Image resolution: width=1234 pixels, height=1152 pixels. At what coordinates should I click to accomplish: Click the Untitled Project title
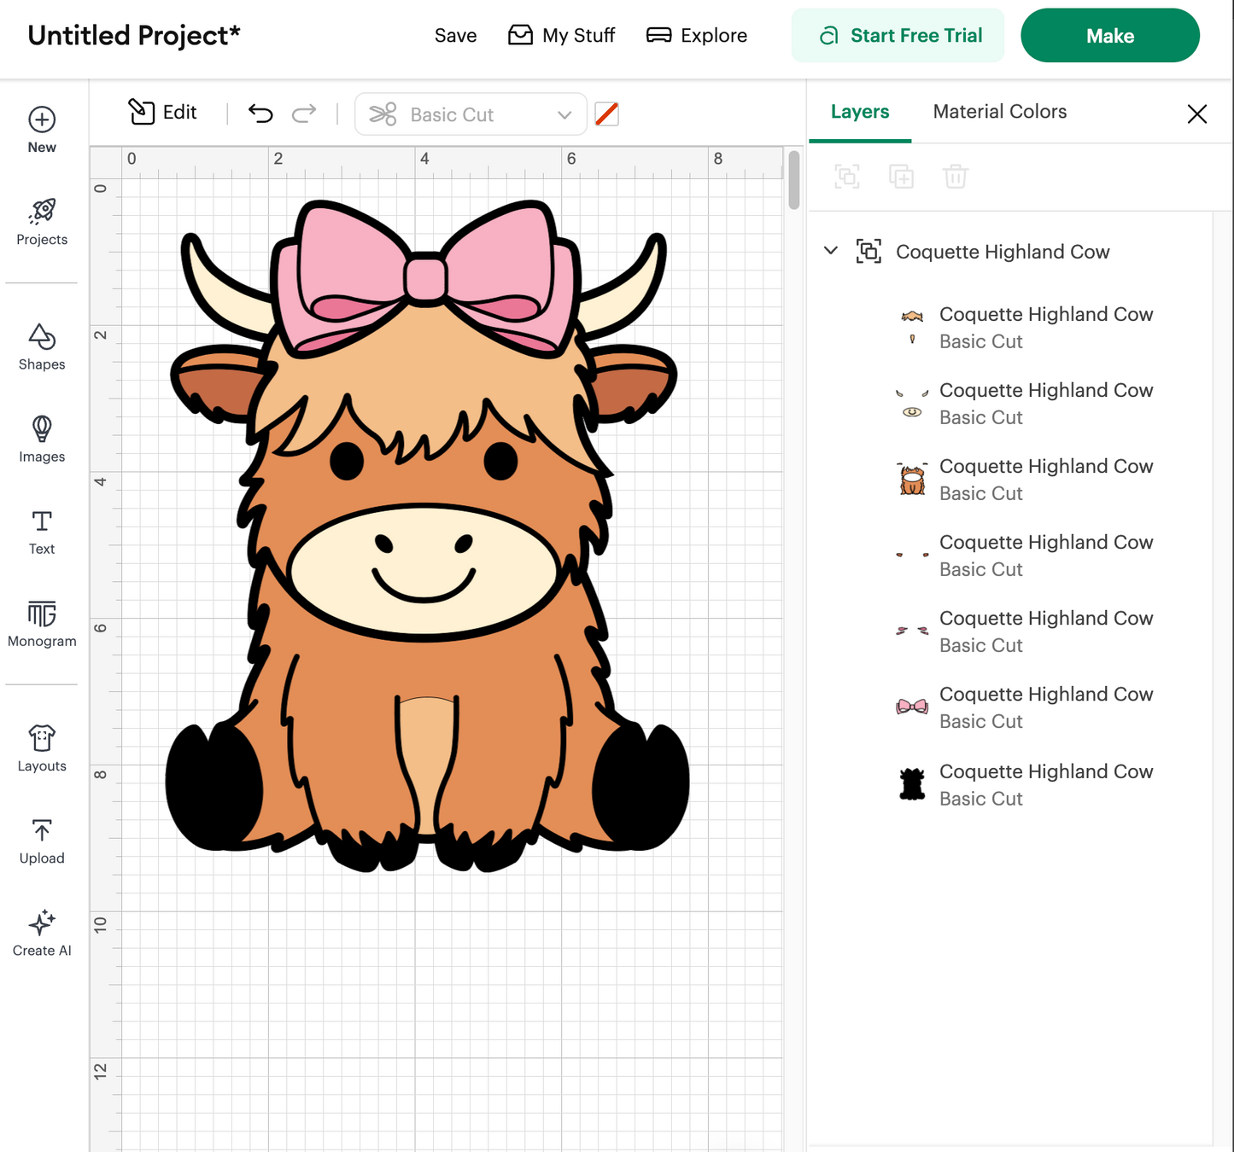tap(134, 36)
